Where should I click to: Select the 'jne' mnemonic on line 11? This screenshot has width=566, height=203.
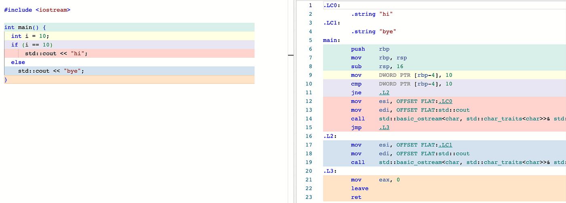(356, 92)
